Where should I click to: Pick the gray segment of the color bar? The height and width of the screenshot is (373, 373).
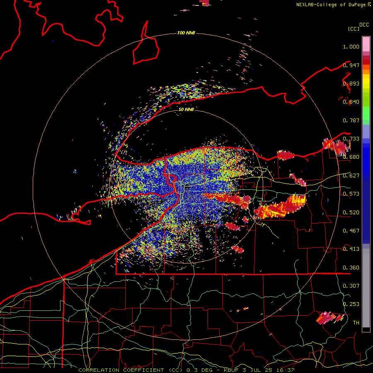(x=366, y=288)
